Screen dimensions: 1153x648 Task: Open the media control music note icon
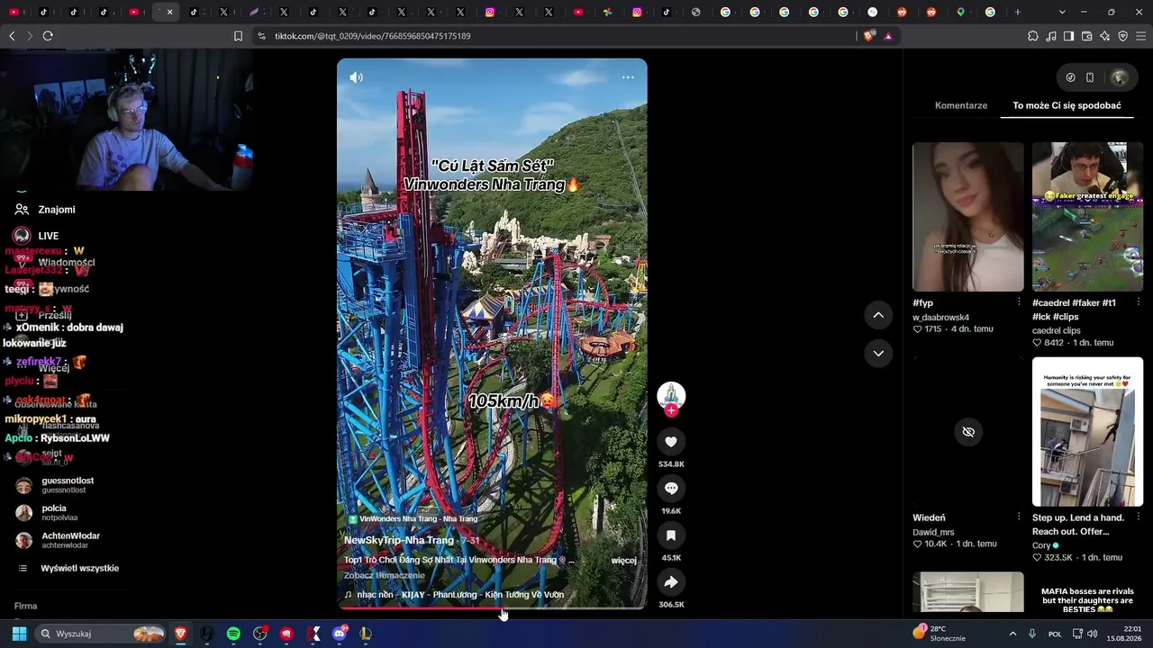tap(1051, 36)
